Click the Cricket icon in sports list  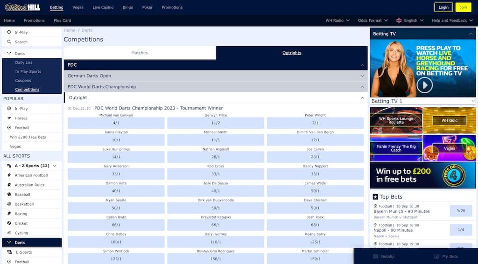click(9, 223)
